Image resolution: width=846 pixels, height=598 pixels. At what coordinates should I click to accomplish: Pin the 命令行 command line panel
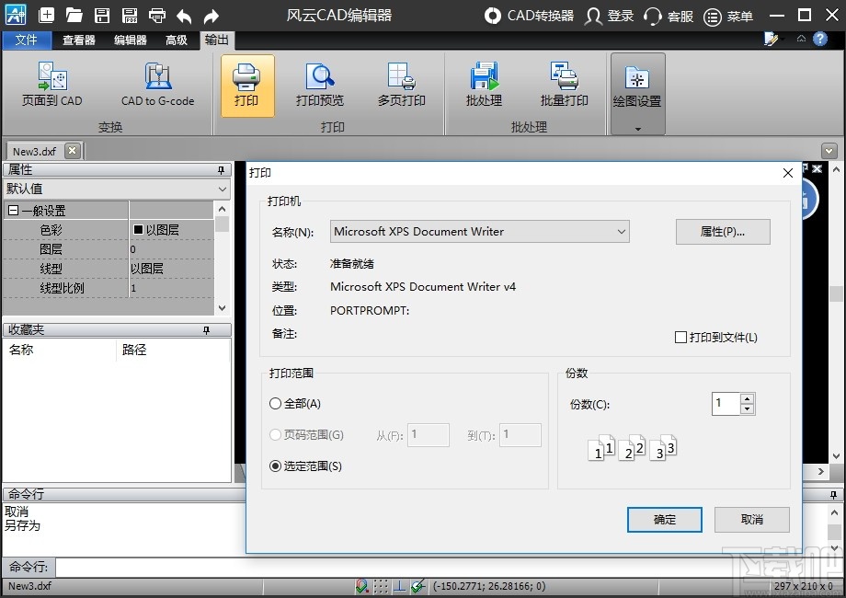tap(833, 494)
